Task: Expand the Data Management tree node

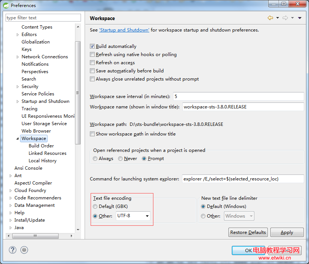Action: tap(10, 205)
